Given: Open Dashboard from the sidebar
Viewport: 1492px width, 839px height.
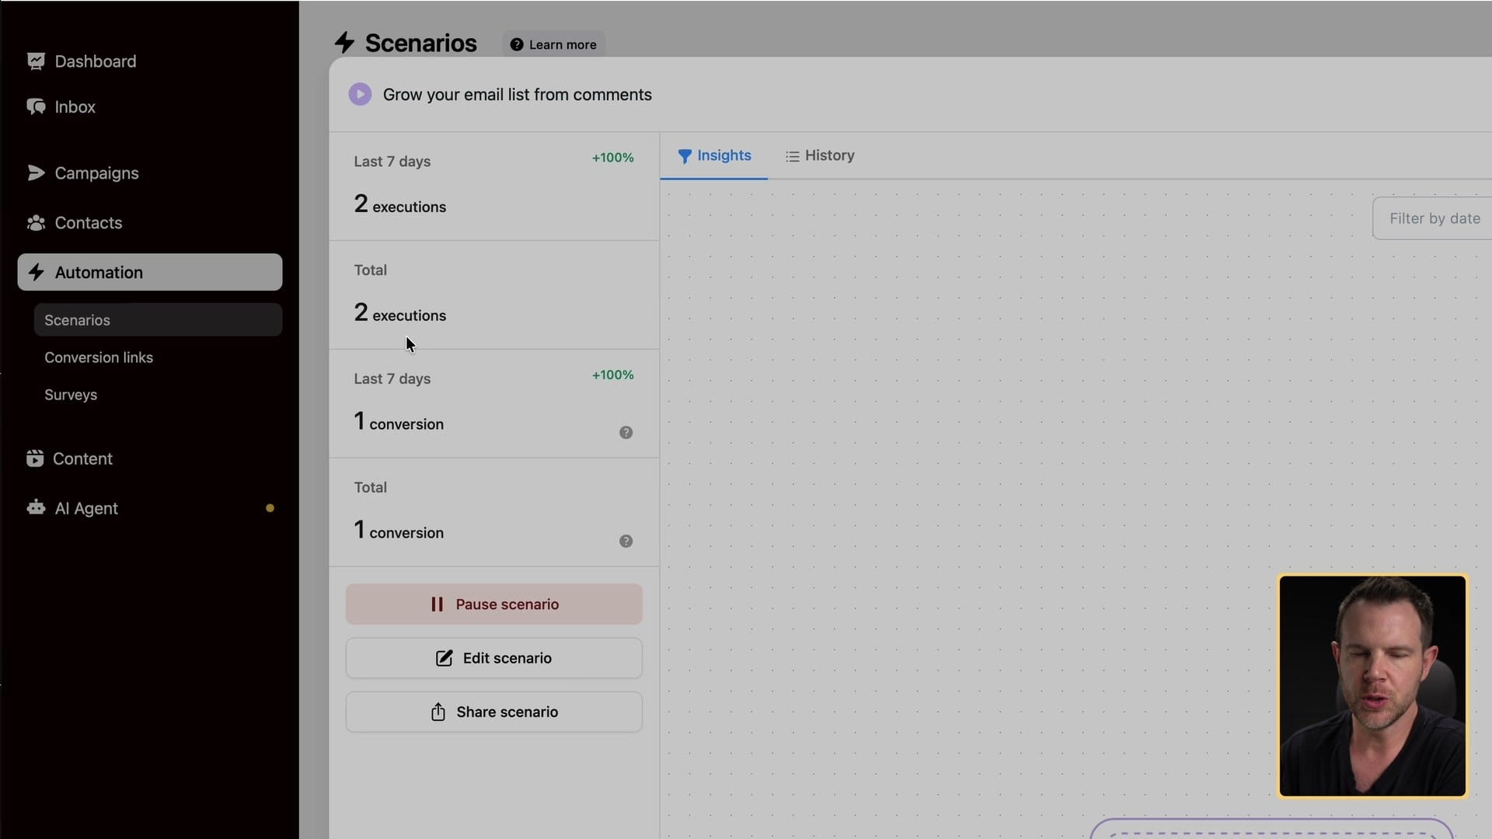Looking at the screenshot, I should click(x=95, y=61).
